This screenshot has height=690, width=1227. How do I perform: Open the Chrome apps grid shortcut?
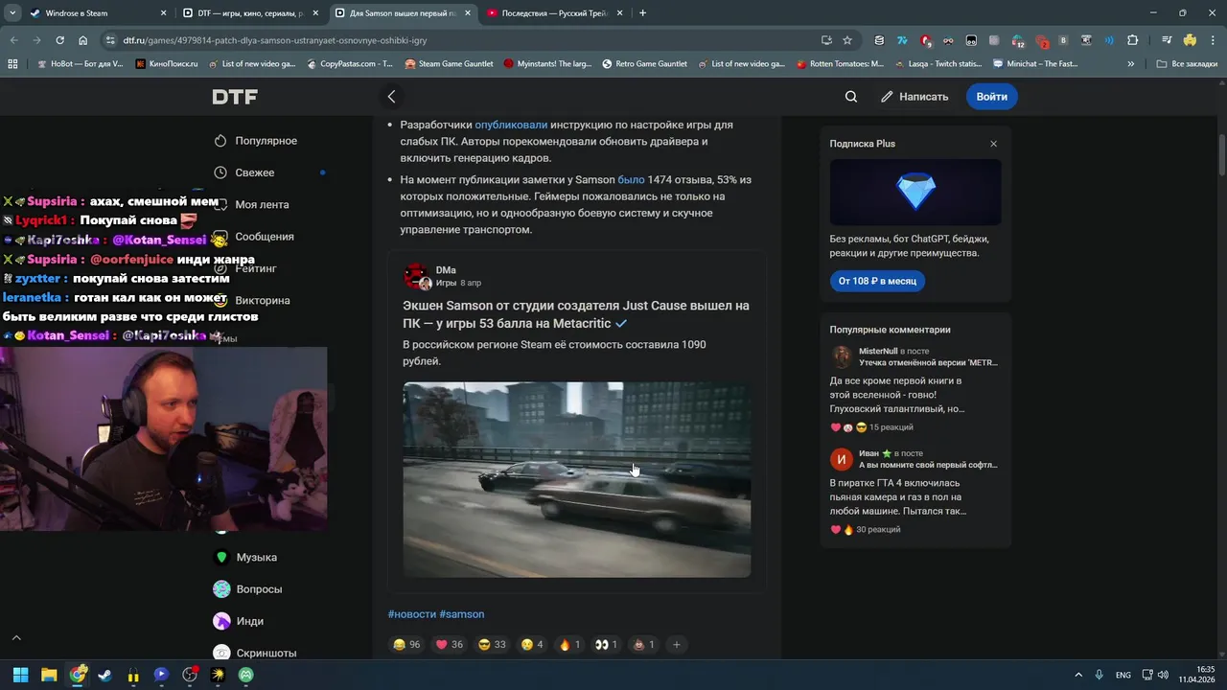12,64
